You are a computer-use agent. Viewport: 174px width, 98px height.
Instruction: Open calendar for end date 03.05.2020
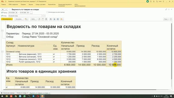pos(28,13)
